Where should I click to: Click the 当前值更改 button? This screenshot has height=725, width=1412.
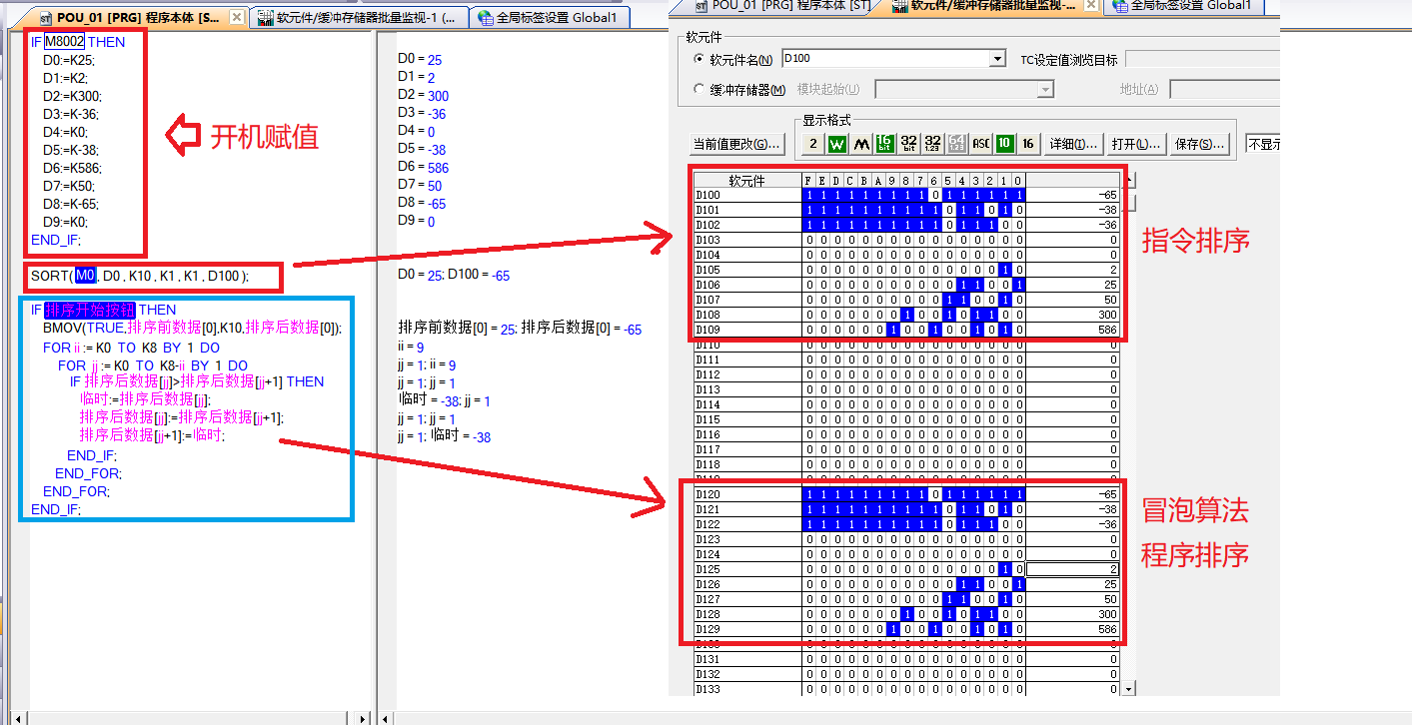[736, 144]
